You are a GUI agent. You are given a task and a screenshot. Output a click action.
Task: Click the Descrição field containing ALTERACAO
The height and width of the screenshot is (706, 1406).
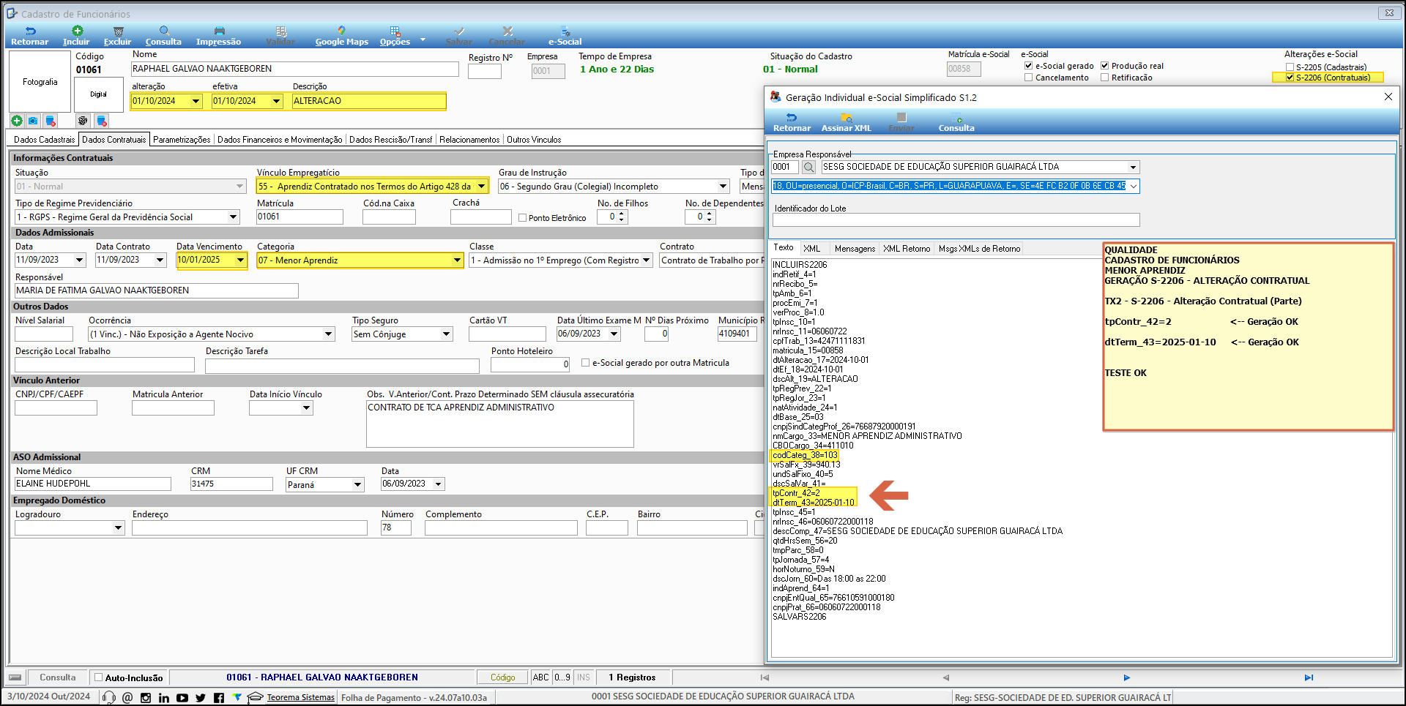pos(368,101)
